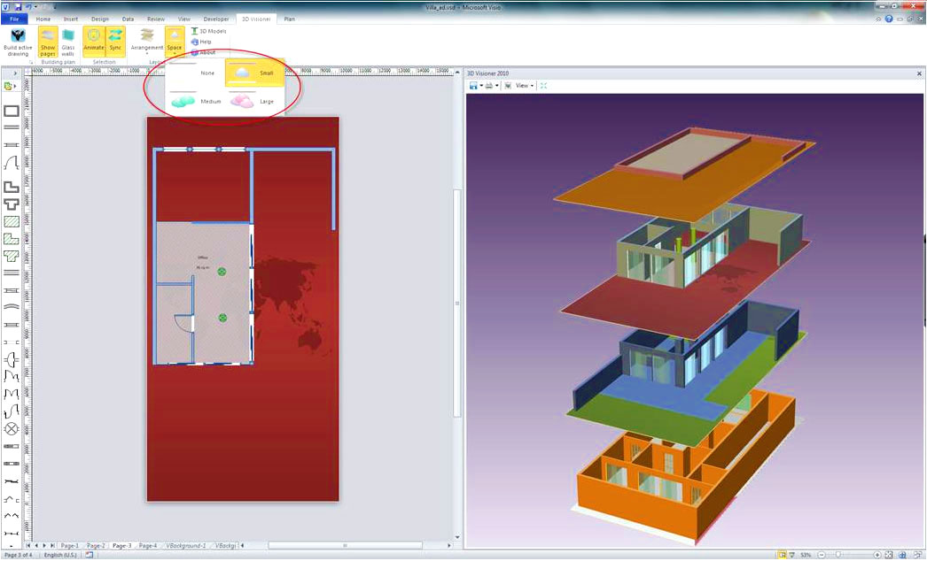Click zoom out minus button
This screenshot has height=561, width=927.
(822, 555)
